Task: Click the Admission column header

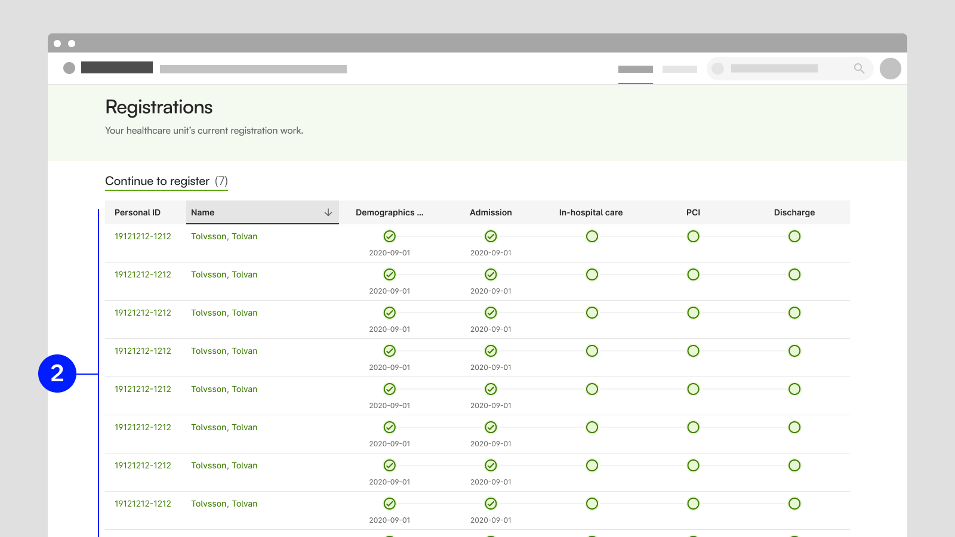Action: 491,212
